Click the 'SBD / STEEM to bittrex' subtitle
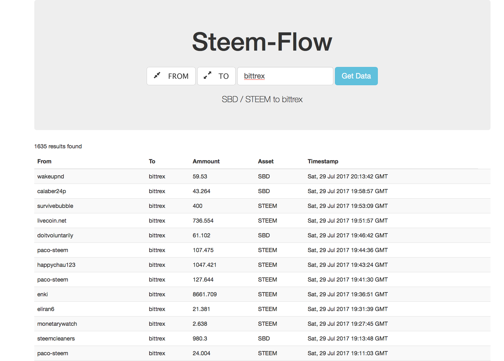Image resolution: width=504 pixels, height=361 pixels. pos(262,99)
